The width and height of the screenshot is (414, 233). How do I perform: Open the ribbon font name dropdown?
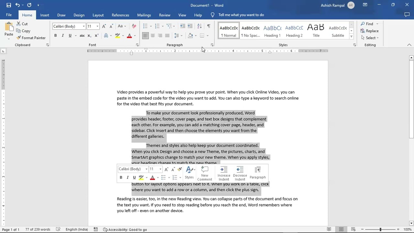84,26
